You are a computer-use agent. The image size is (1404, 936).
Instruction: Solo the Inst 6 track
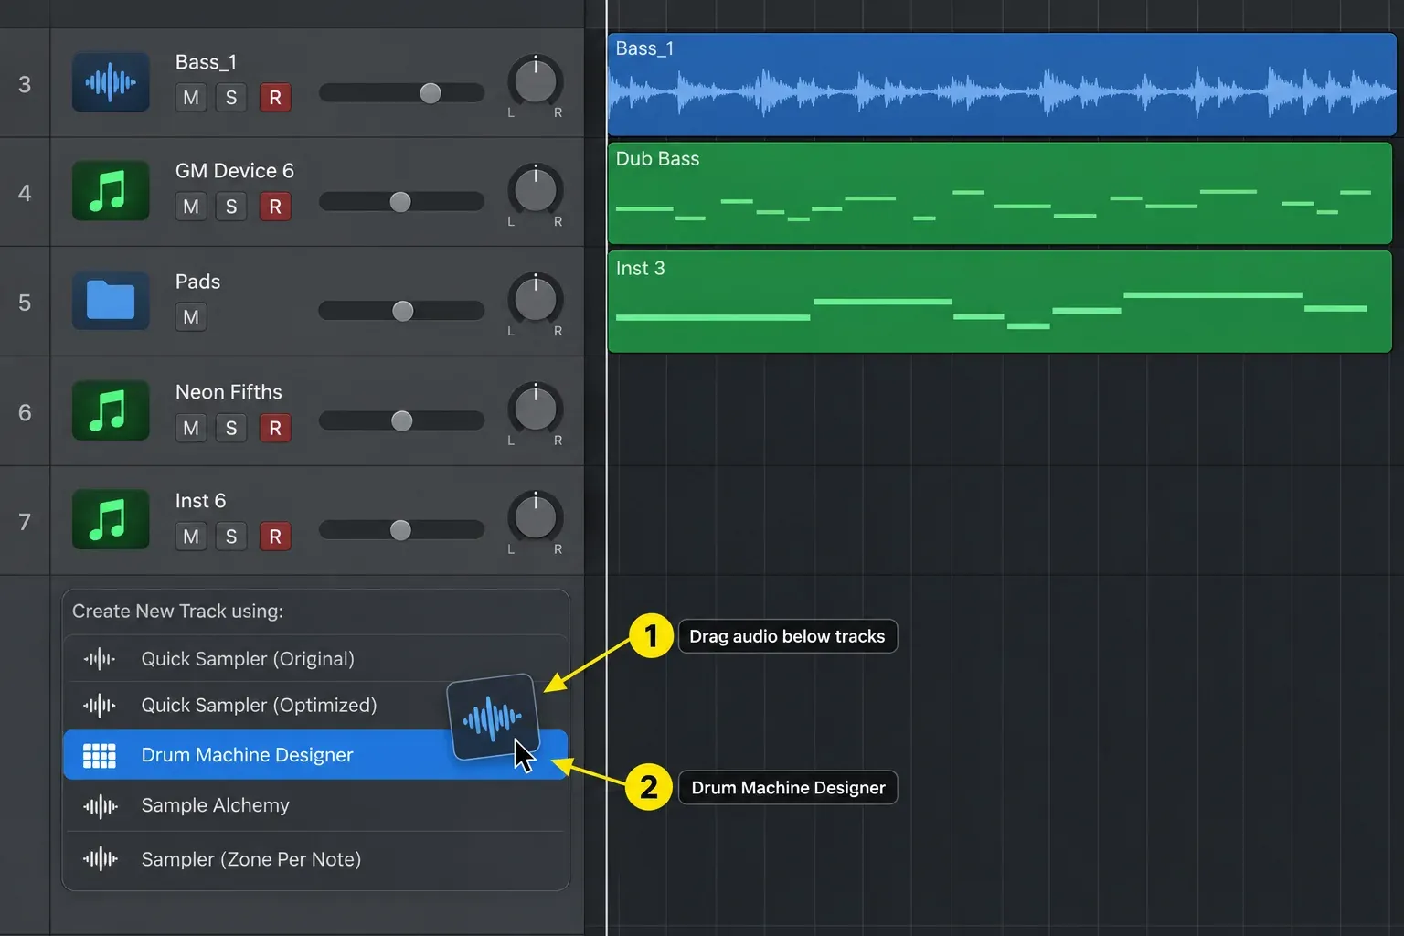click(231, 537)
